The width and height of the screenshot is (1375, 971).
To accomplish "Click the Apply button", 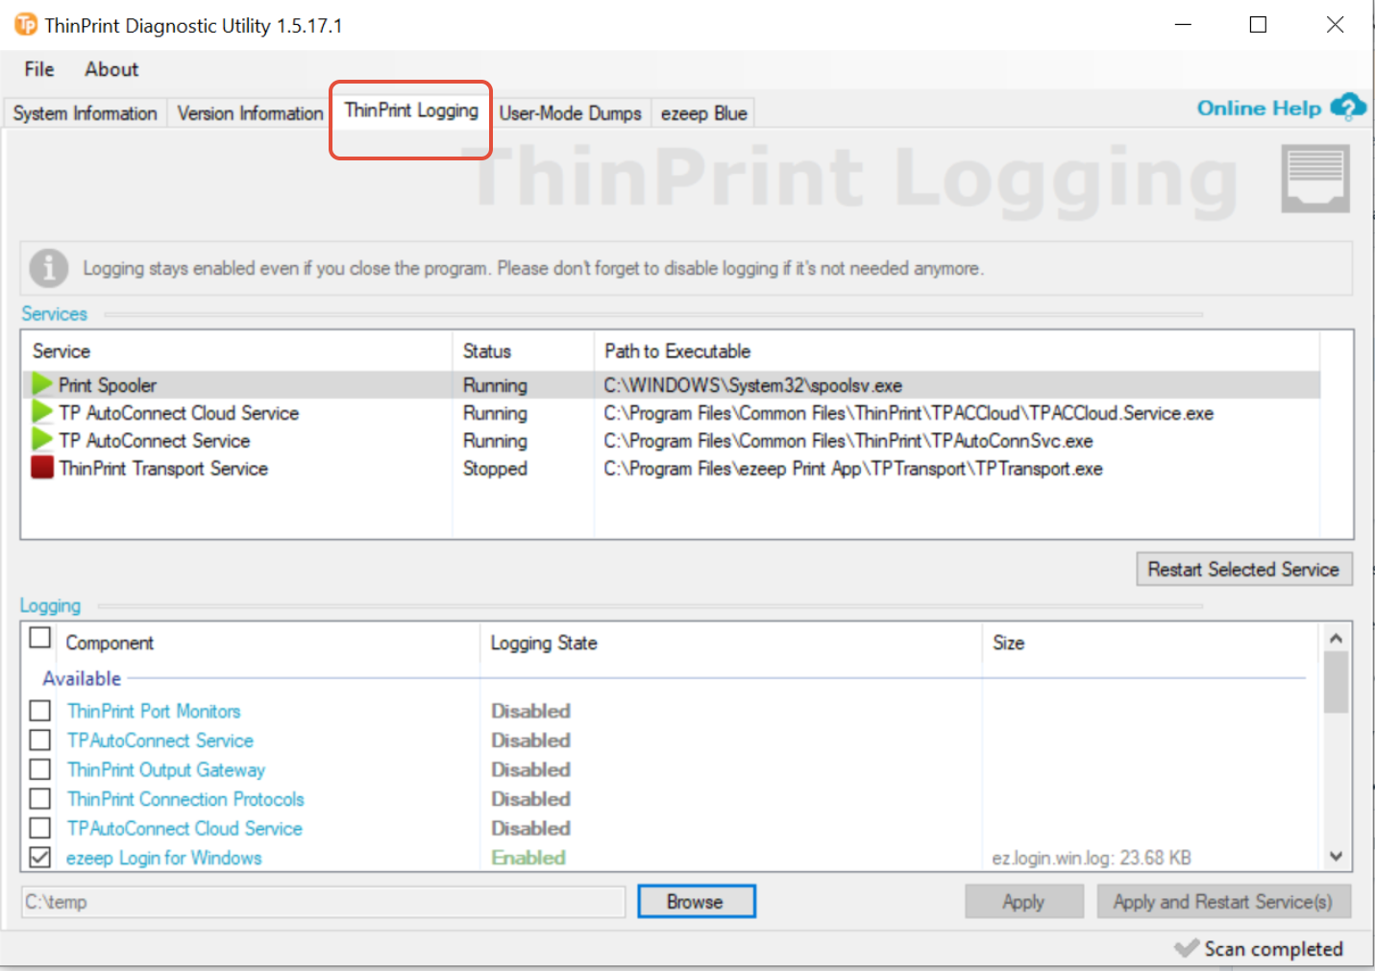I will pos(1023,902).
